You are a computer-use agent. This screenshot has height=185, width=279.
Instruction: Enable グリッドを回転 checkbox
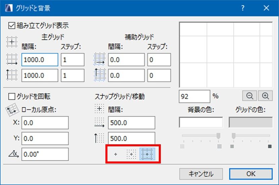12,97
